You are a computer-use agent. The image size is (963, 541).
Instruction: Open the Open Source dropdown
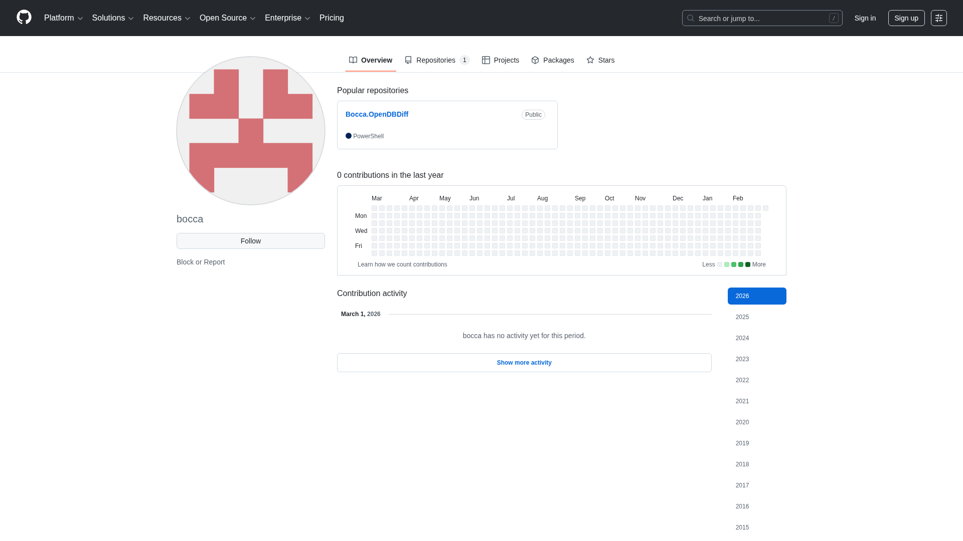(227, 18)
